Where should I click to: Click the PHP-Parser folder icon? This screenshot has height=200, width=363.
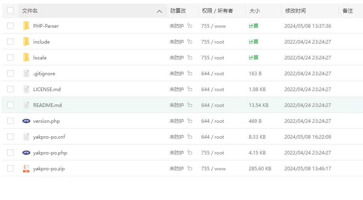pyautogui.click(x=26, y=26)
